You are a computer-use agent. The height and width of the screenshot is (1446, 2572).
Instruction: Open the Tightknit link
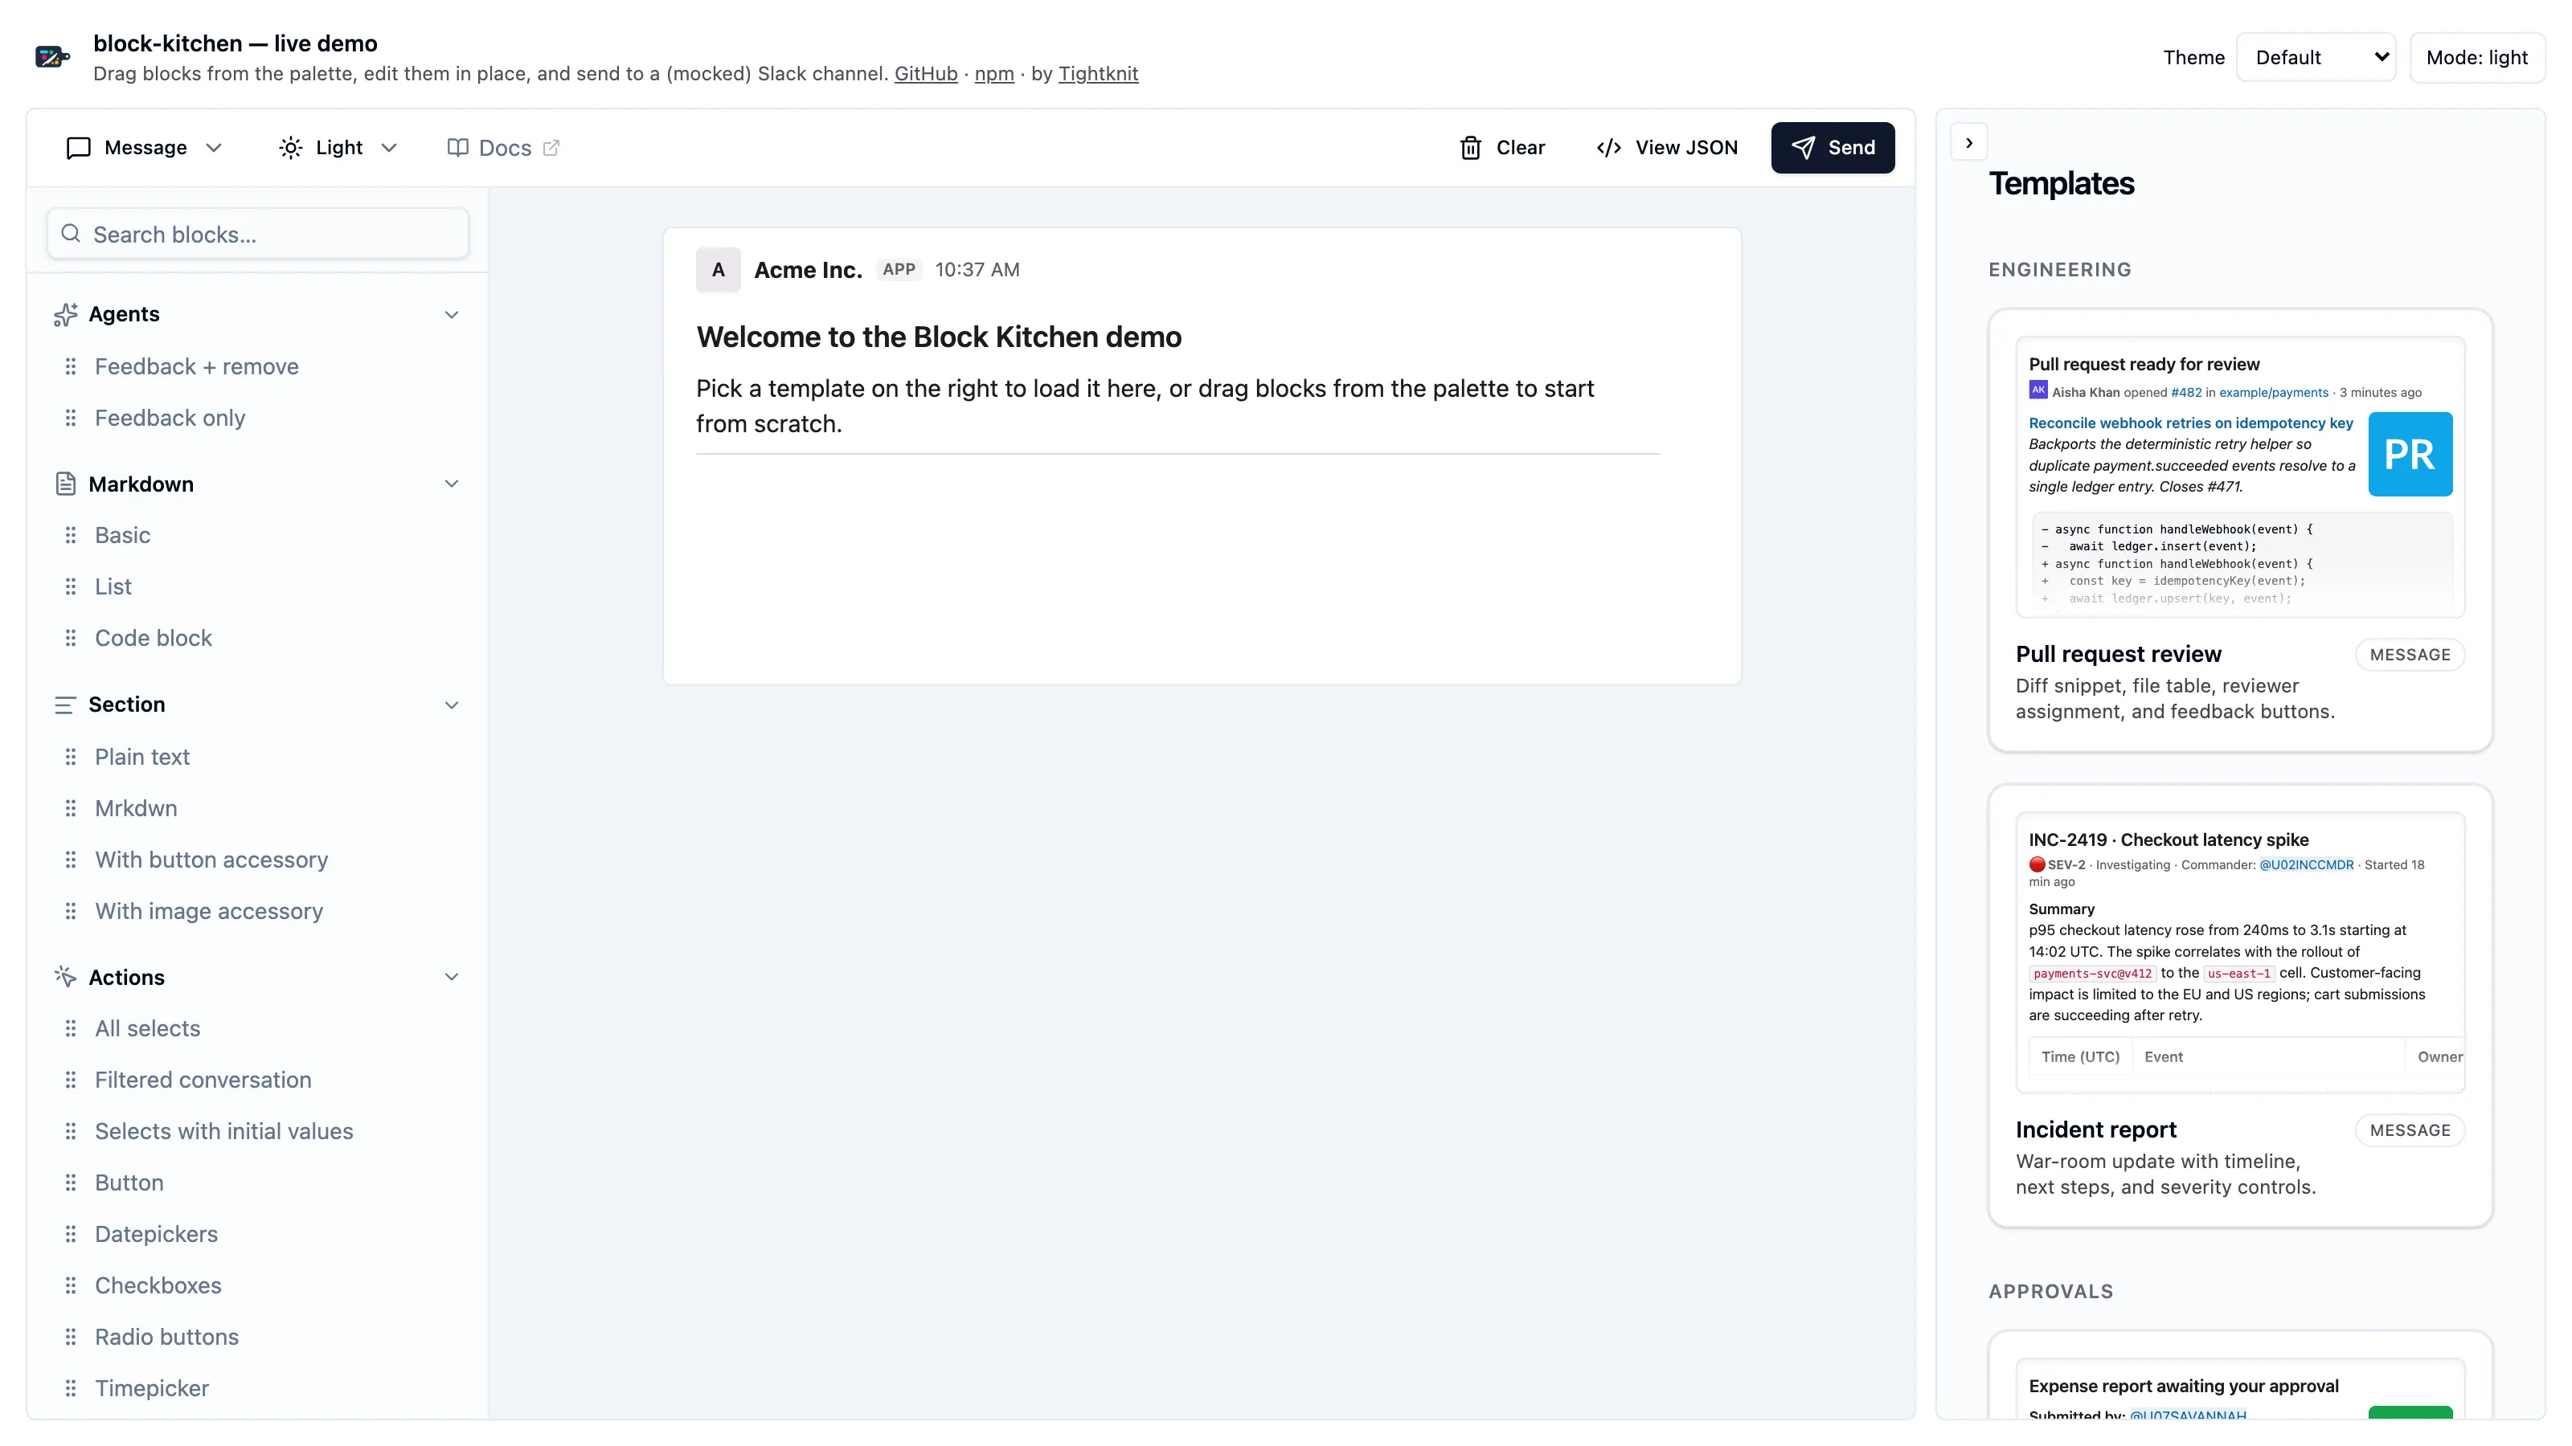click(x=1097, y=74)
